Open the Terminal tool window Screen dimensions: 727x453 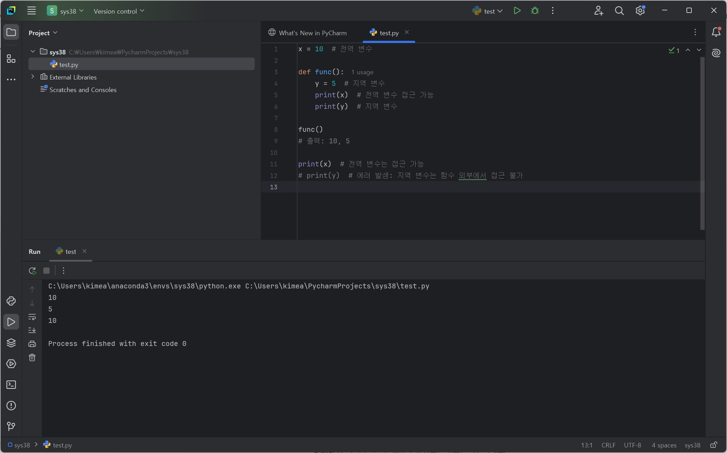click(x=11, y=385)
